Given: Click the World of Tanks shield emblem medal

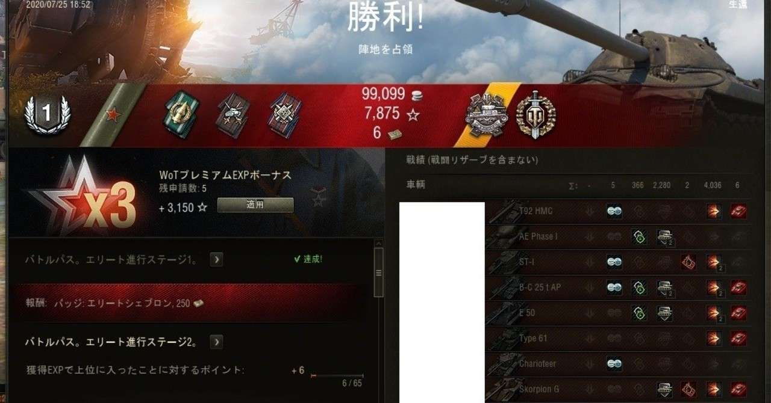Looking at the screenshot, I should tap(535, 115).
